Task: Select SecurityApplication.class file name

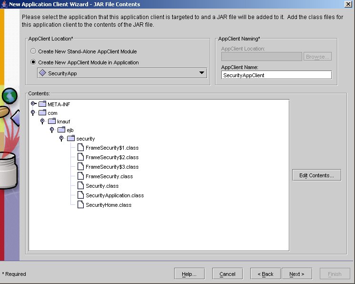Action: pos(115,195)
